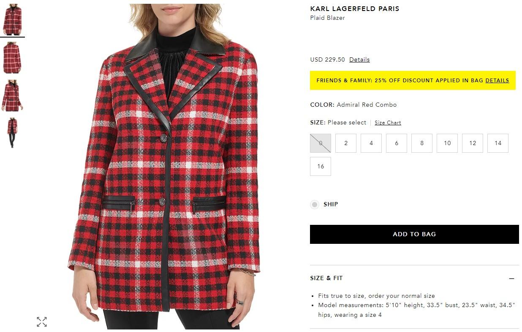
Task: Pick size 14
Action: [498, 143]
